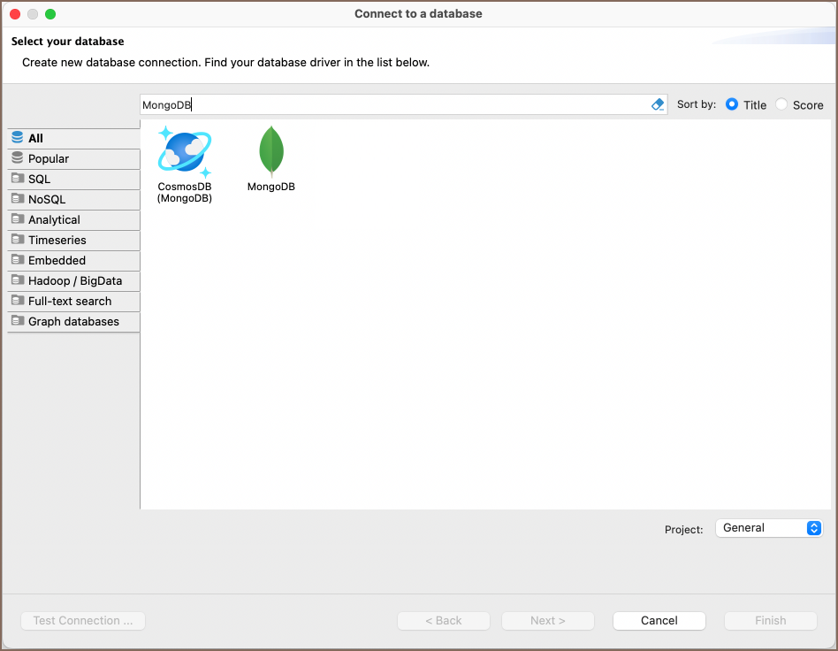Click the Timeseries category folder icon
This screenshot has width=838, height=651.
[18, 240]
